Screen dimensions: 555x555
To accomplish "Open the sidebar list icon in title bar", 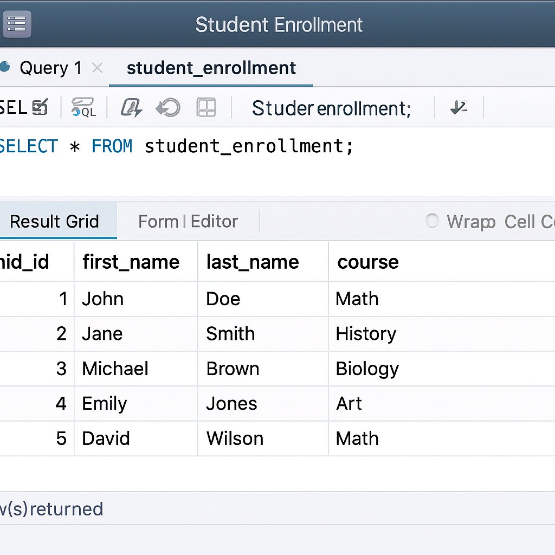I will (17, 24).
